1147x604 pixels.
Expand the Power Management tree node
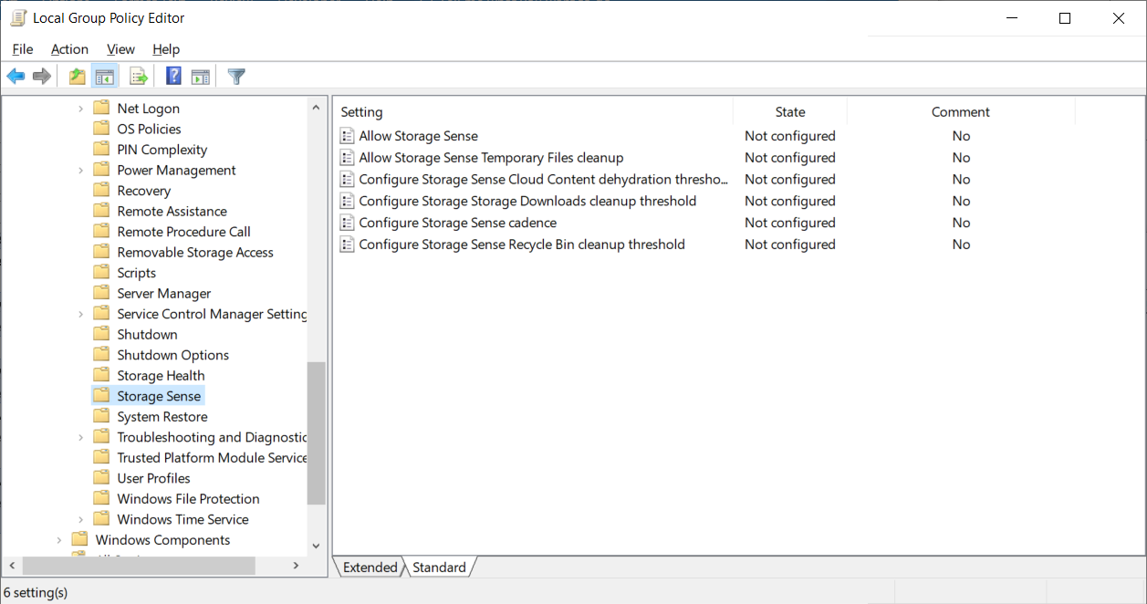point(80,170)
